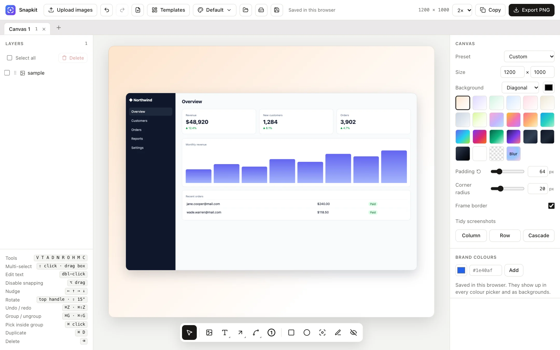
Task: Click the canvas width field showing 1200
Action: [x=512, y=72]
